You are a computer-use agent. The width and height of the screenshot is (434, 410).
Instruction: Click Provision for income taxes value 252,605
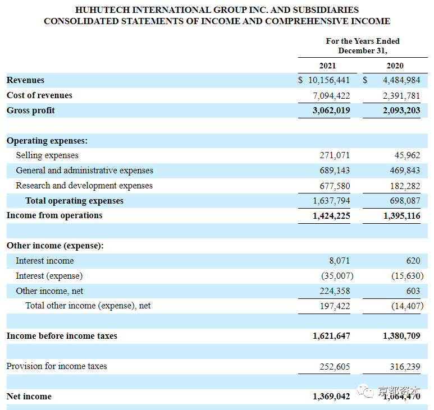[335, 367]
